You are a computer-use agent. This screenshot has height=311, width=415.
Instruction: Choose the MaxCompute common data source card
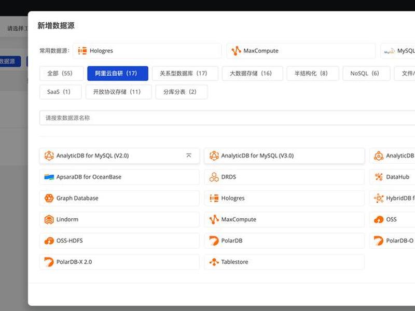pos(301,50)
